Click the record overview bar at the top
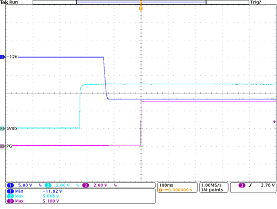Viewport: 277px width, 209px height. point(141,2)
